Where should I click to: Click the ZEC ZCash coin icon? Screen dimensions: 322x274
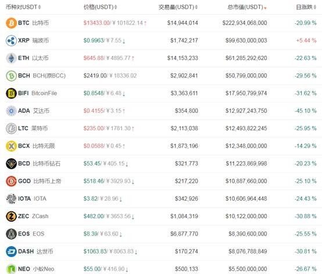click(11, 216)
